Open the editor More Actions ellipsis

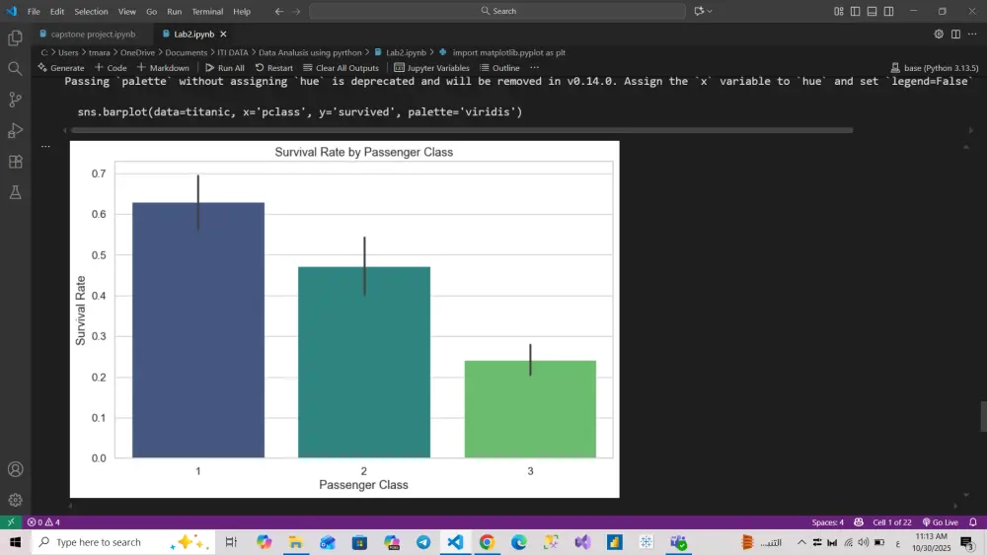tap(972, 34)
